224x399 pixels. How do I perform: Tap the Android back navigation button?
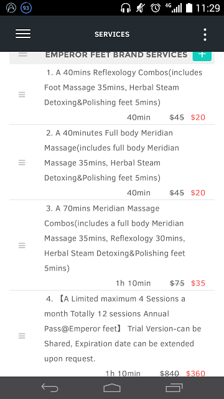50,388
